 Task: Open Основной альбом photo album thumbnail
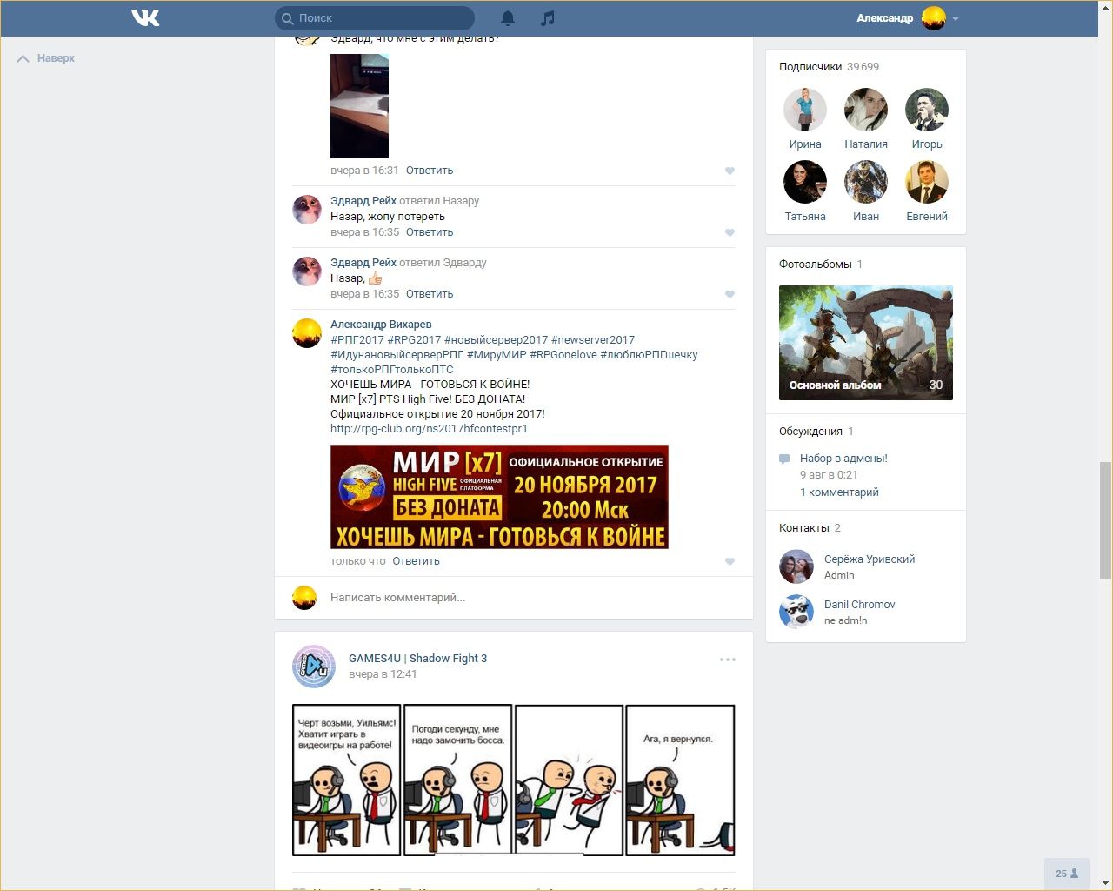tap(865, 343)
